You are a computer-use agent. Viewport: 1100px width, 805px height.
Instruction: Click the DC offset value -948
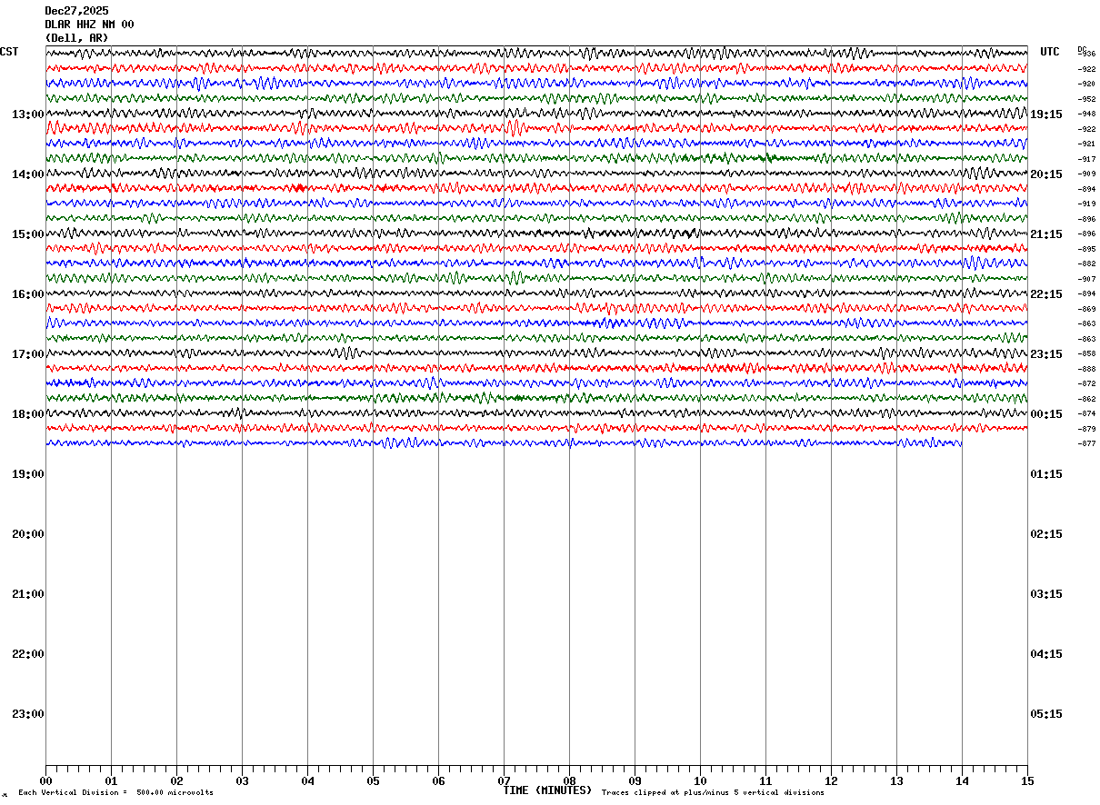coord(1086,114)
